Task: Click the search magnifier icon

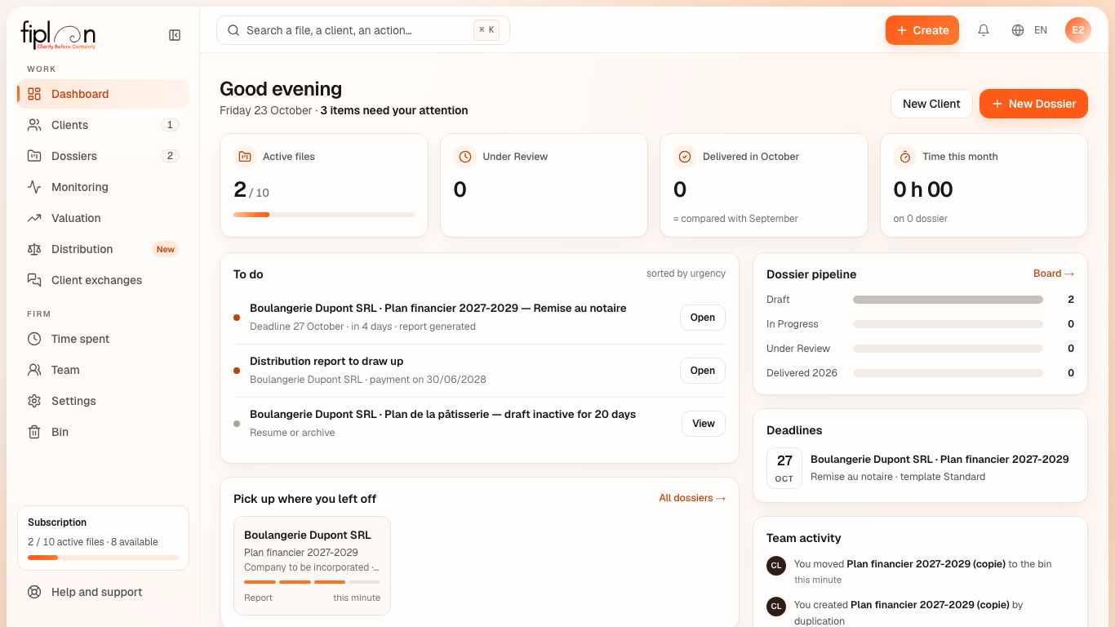Action: (x=233, y=30)
